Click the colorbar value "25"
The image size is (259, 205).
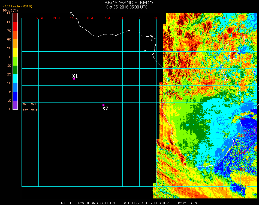coord(9,74)
